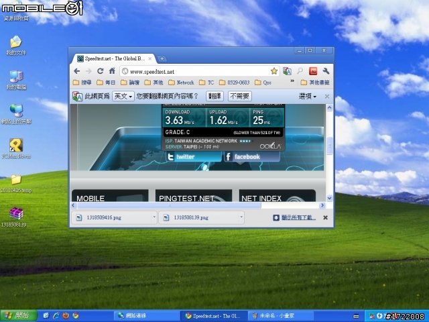
Task: Open the 其他書籤 folder
Action: [x=315, y=83]
